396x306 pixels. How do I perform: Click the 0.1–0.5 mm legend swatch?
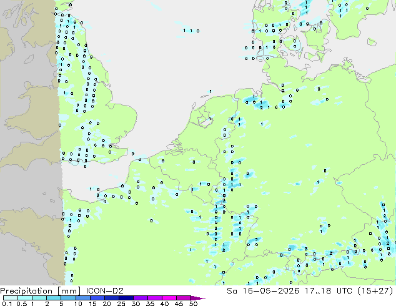(x=11, y=298)
